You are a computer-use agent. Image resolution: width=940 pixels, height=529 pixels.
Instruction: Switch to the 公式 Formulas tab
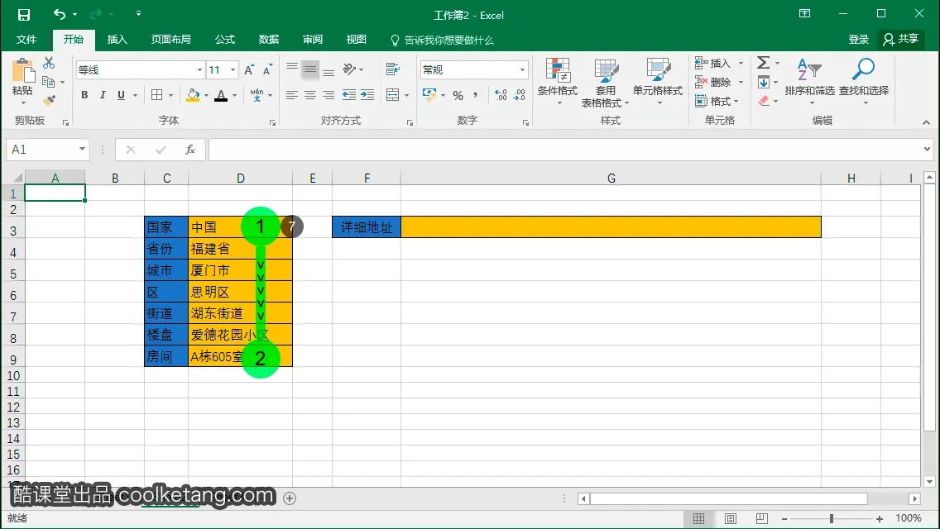click(225, 40)
